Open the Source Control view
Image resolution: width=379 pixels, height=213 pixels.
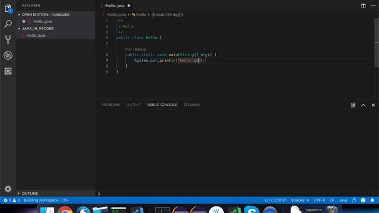[8, 40]
